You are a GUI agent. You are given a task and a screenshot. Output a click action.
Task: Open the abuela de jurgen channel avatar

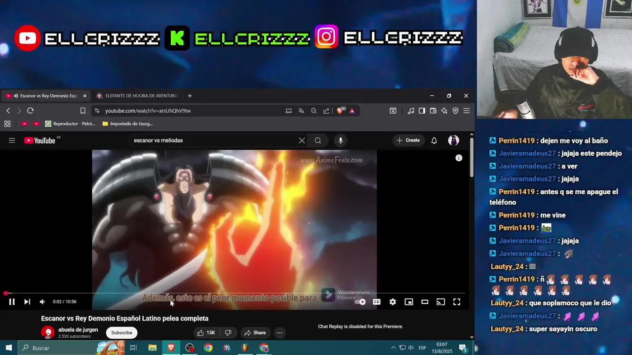[x=47, y=332]
